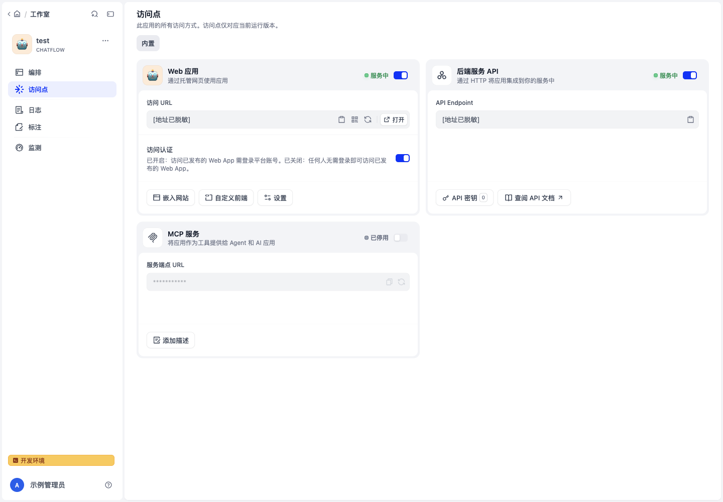This screenshot has height=502, width=723.
Task: Go back using the left chevron arrow
Action: 9,14
